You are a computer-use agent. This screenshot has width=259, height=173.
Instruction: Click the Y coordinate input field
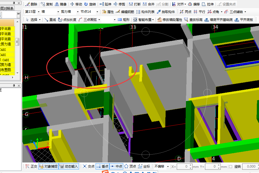[x=211, y=166]
